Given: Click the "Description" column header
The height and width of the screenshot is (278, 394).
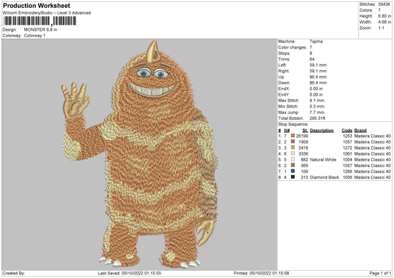Looking at the screenshot, I should (x=322, y=130).
